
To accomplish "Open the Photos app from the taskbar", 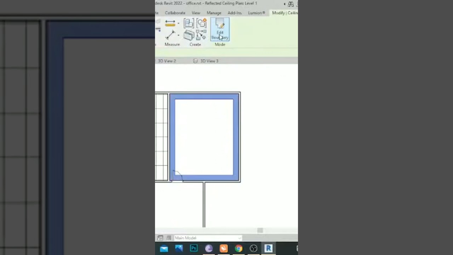I will point(179,249).
